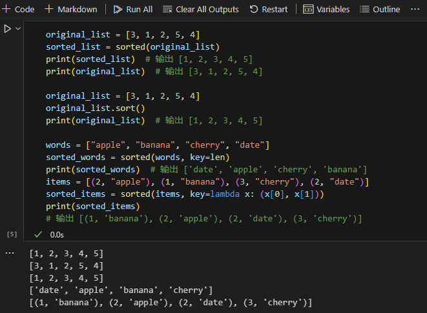
Task: Open the cell output more actions ellipsis
Action: (x=10, y=253)
